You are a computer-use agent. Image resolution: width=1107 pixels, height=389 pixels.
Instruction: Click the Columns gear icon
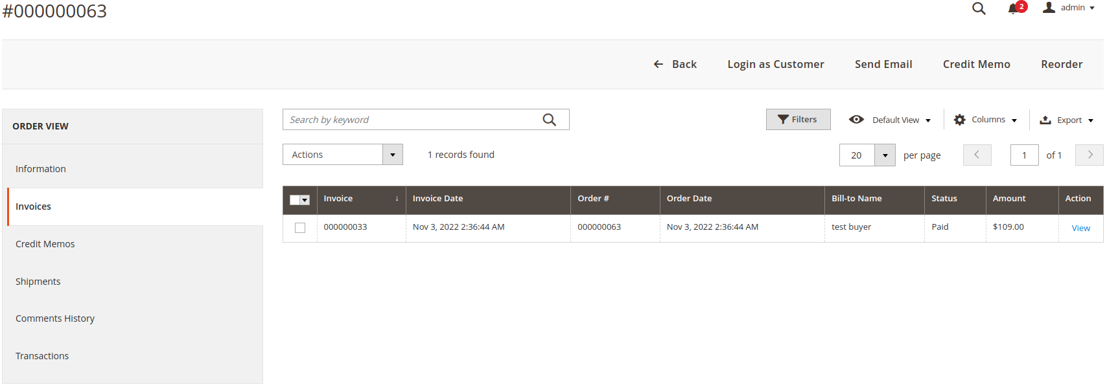point(960,120)
